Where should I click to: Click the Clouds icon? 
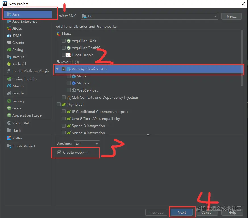(x=9, y=43)
